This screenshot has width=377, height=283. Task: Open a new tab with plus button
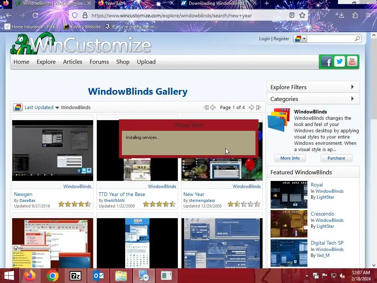(267, 3)
